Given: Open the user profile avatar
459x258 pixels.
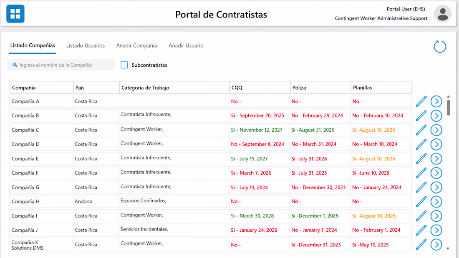Looking at the screenshot, I should (443, 14).
